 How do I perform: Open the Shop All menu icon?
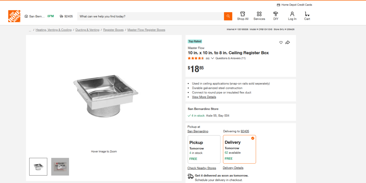(x=243, y=14)
